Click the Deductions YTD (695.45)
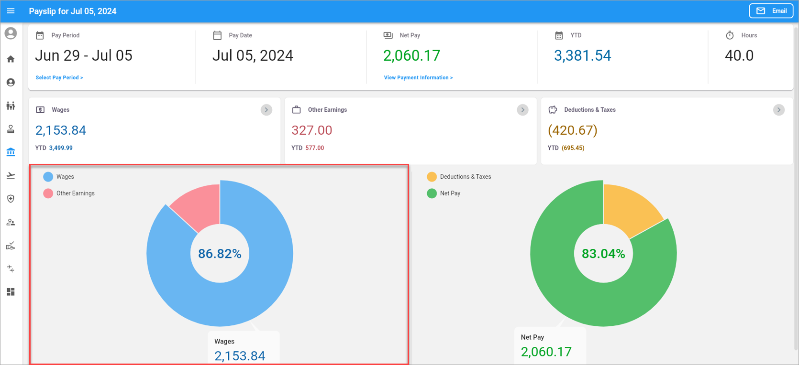799x365 pixels. click(573, 148)
